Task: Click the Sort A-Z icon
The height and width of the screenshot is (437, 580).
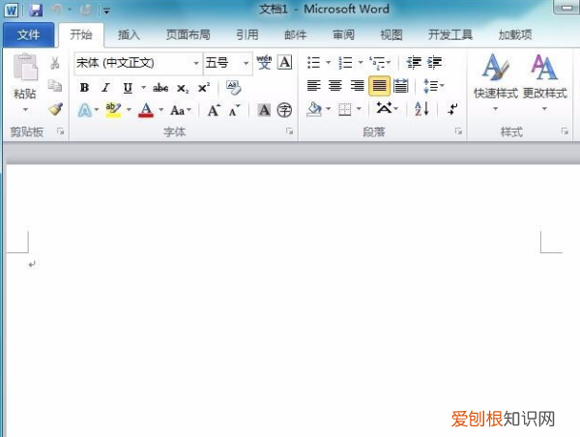Action: [x=421, y=109]
